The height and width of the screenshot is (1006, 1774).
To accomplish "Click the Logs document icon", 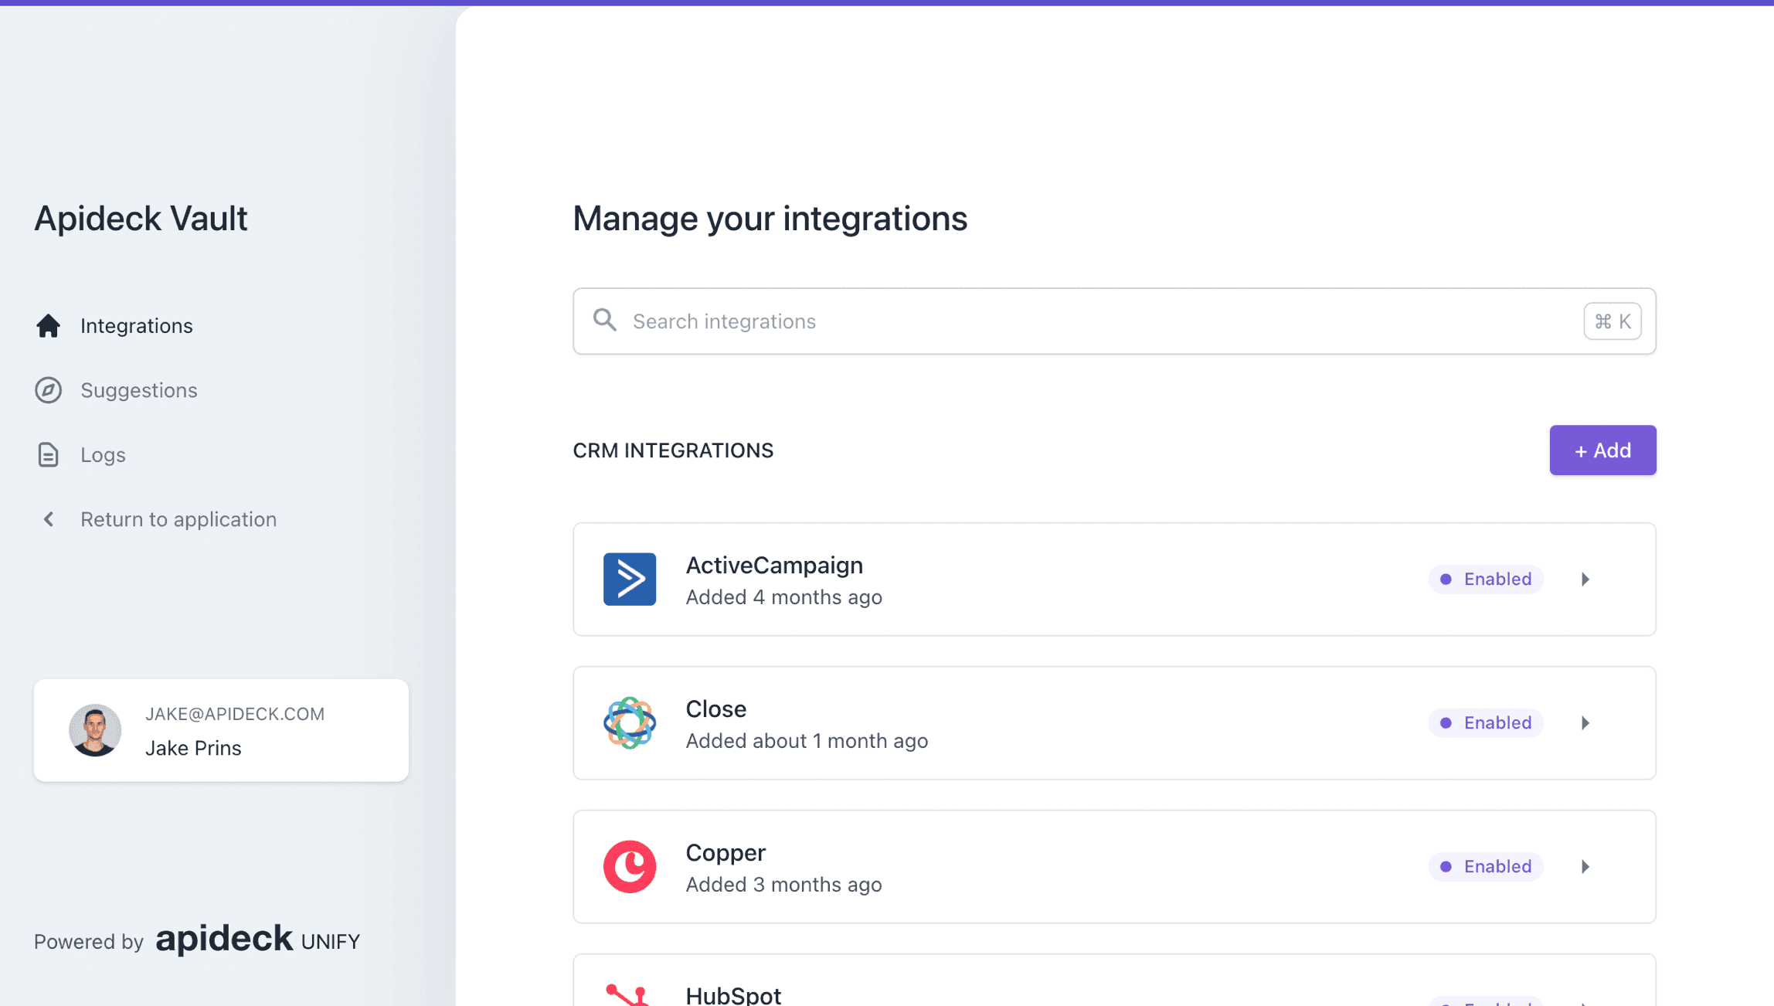I will pos(48,454).
